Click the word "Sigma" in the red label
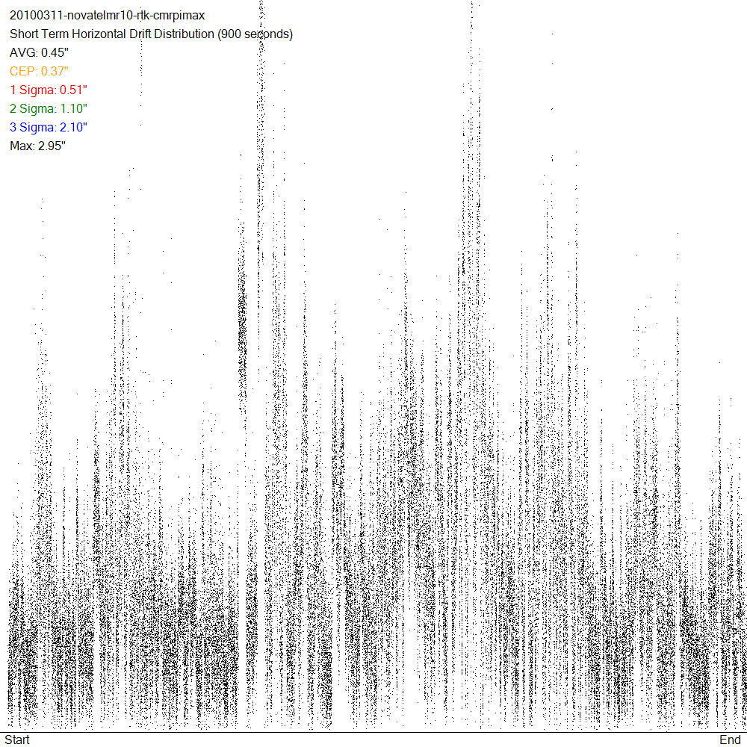Screen dimensions: 747x747 37,90
